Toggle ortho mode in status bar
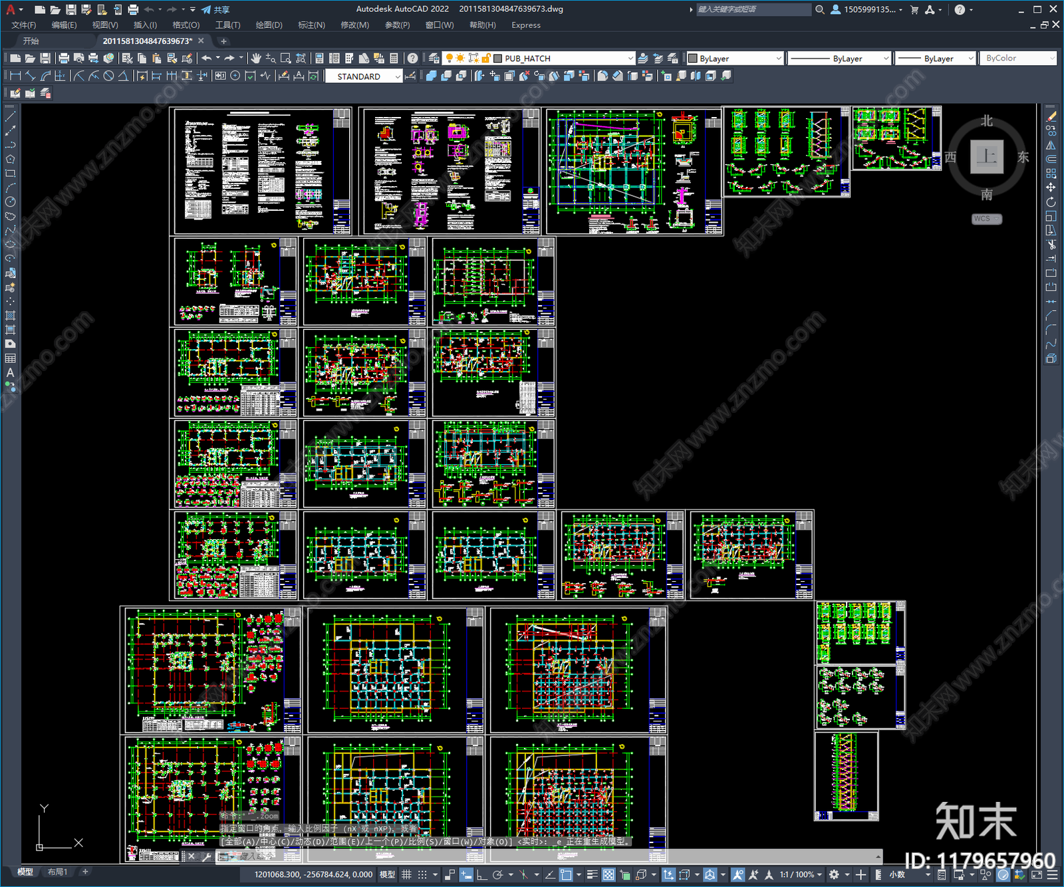This screenshot has height=887, width=1064. click(482, 874)
